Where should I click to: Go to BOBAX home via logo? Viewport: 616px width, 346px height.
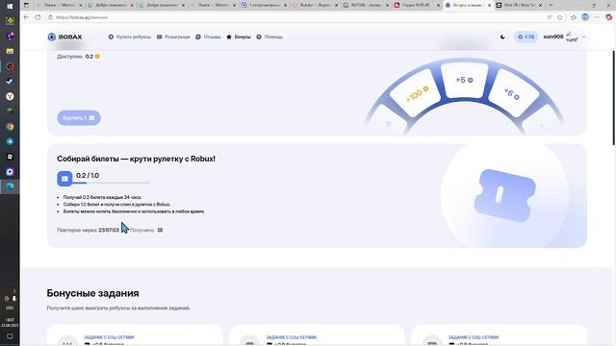(64, 37)
